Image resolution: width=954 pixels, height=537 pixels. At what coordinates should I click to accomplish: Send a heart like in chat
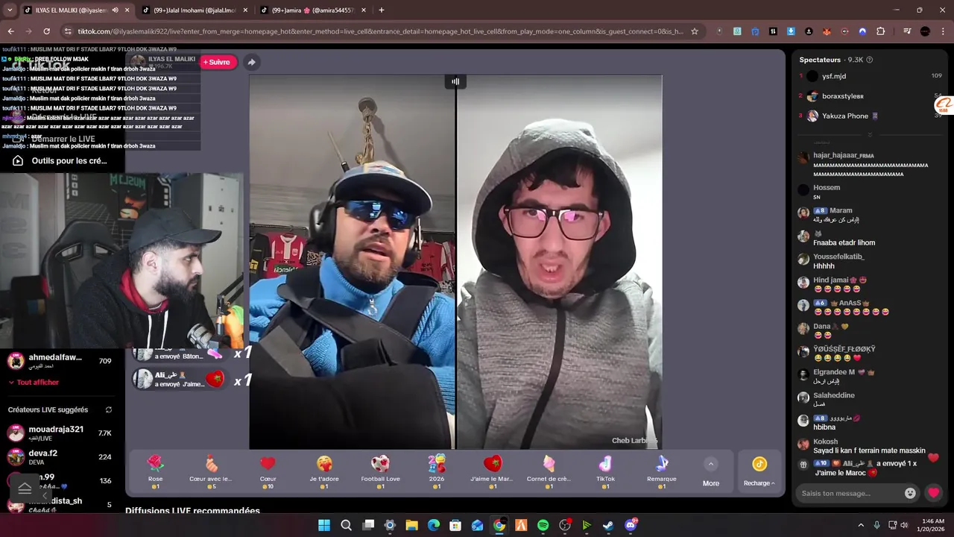click(x=933, y=493)
